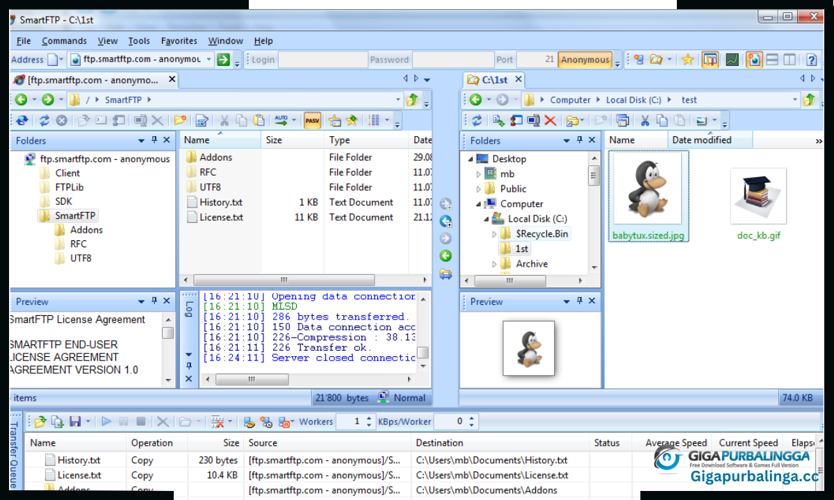Viewport: 834px width, 500px height.
Task: Click the Save queue floppy icon
Action: click(x=74, y=422)
